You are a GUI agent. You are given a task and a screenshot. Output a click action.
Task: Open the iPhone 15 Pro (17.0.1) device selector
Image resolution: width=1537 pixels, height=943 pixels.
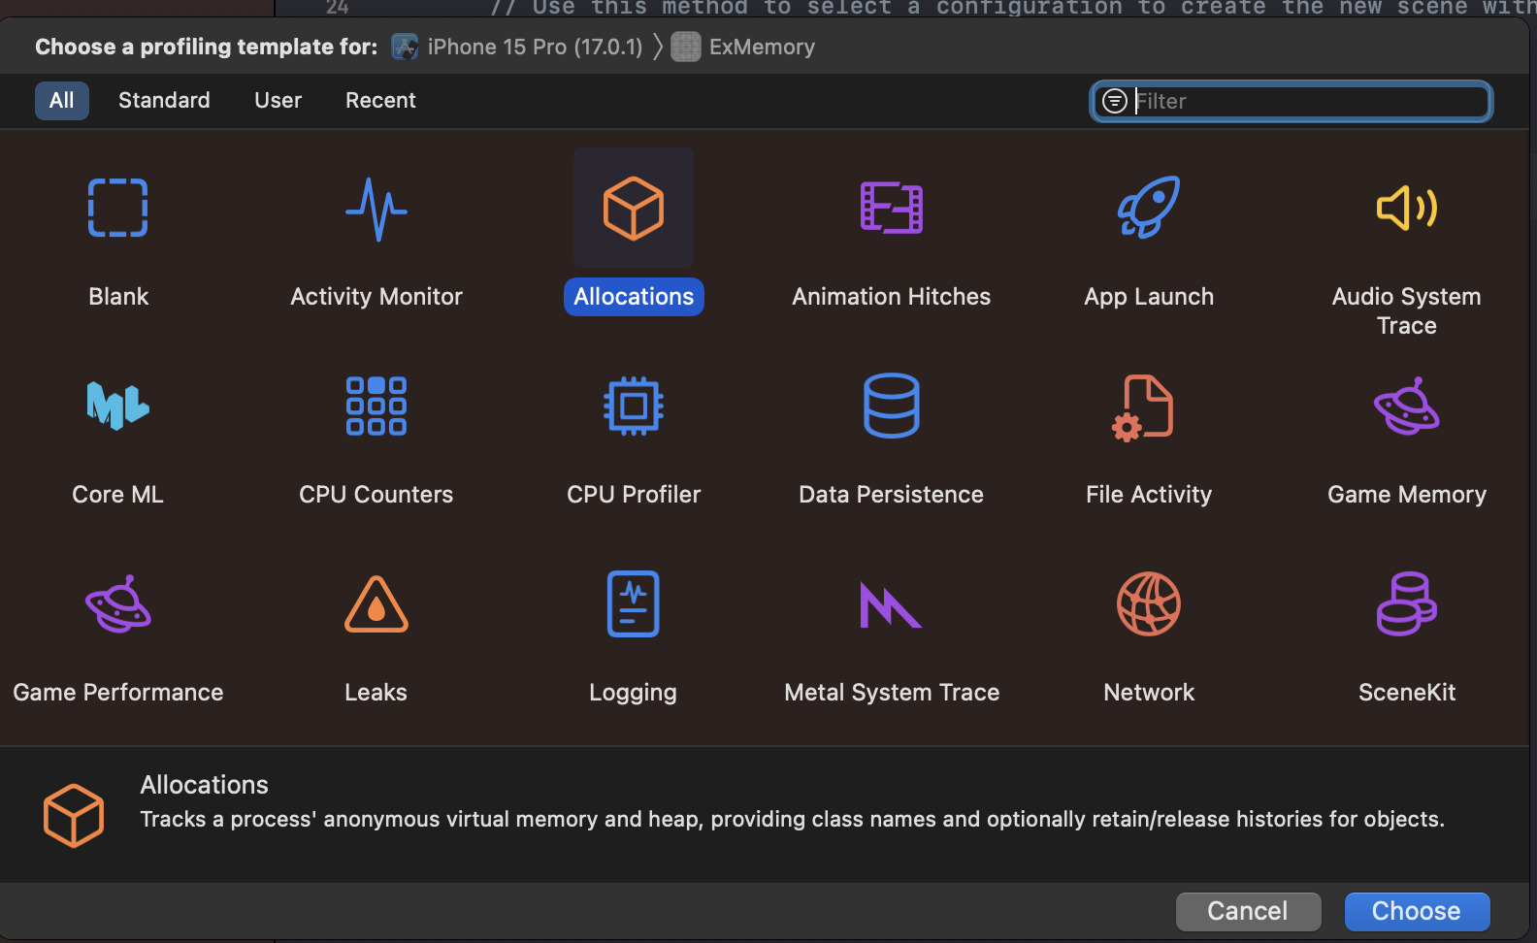[x=517, y=47]
